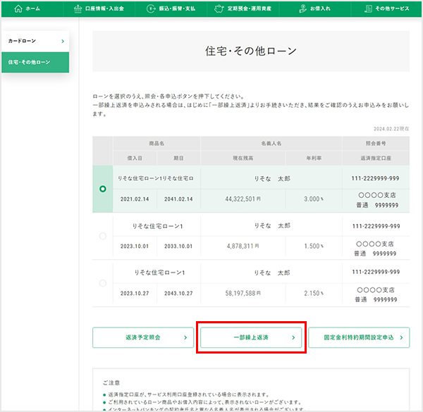Open the 定期預金・運用資産 menu
The height and width of the screenshot is (412, 423).
pos(243,8)
